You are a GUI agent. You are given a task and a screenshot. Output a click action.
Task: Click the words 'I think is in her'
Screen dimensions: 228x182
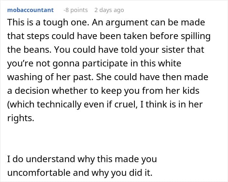[x=171, y=105]
